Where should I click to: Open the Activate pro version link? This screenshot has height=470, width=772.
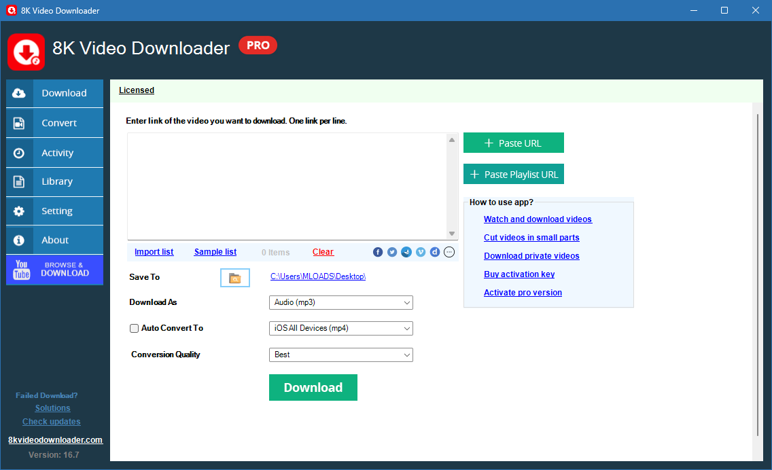[x=523, y=293]
